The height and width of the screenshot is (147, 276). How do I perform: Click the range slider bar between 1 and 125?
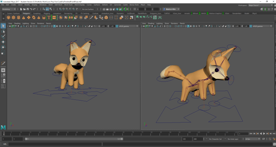[74, 139]
